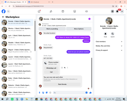Open the Watch video icon
127x101 pixels.
(x=63, y=11)
